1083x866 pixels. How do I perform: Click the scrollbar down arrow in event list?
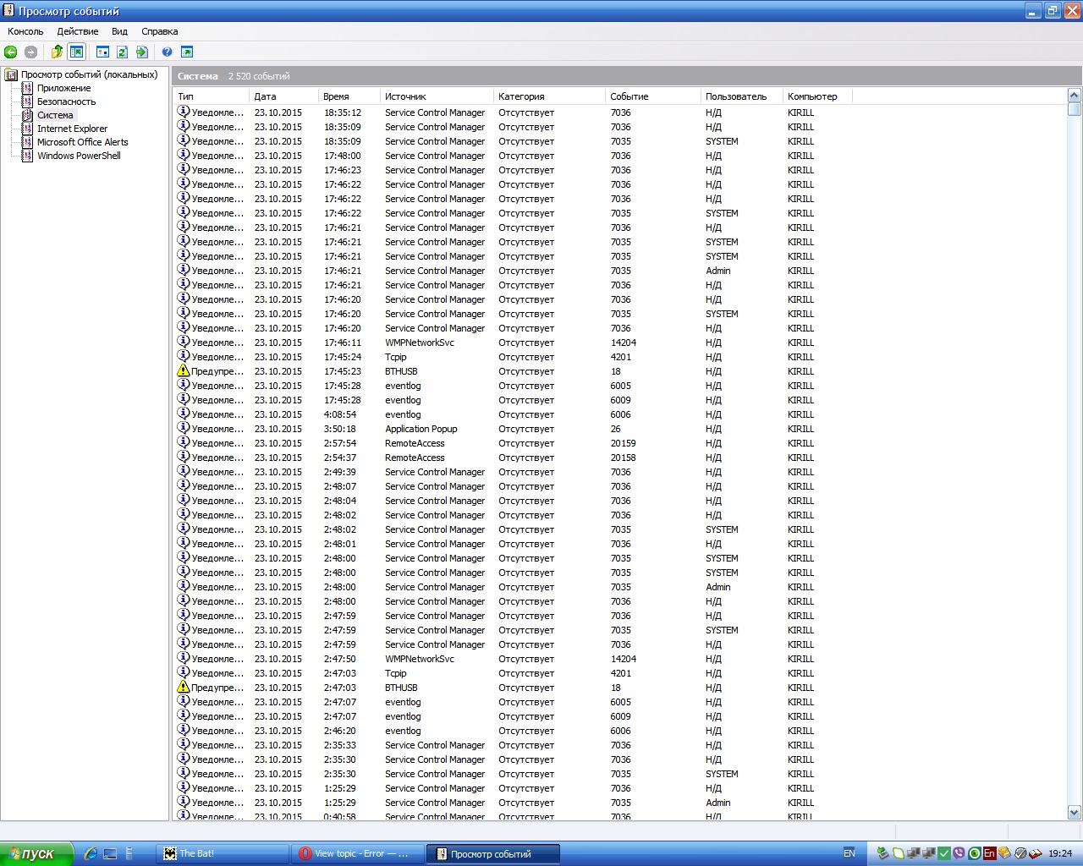coord(1075,812)
